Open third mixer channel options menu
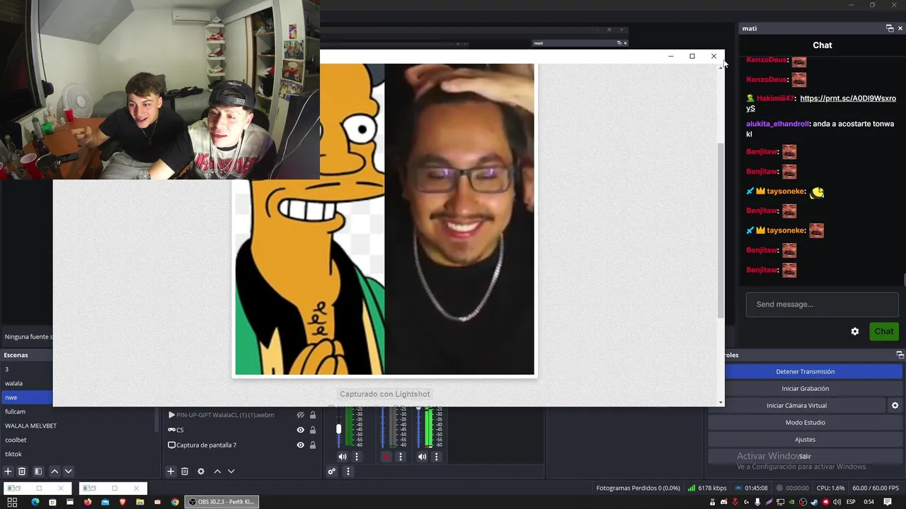This screenshot has height=509, width=906. [436, 457]
